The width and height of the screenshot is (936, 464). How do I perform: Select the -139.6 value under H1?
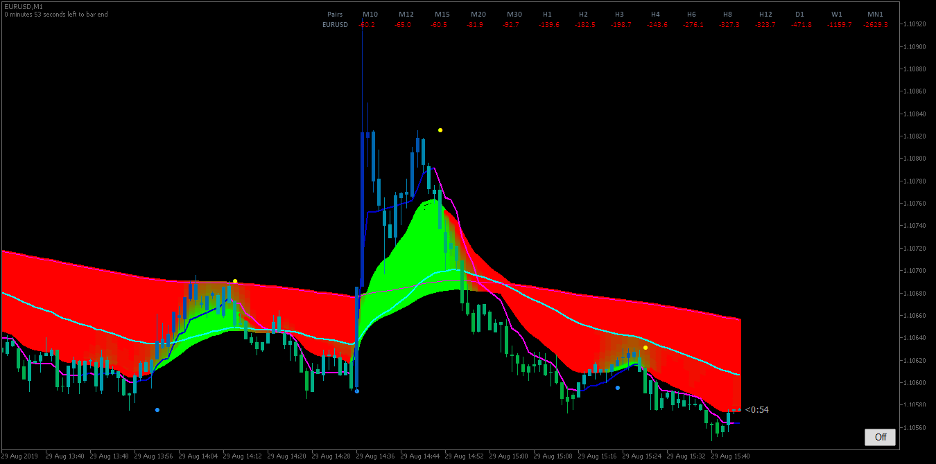[x=549, y=25]
